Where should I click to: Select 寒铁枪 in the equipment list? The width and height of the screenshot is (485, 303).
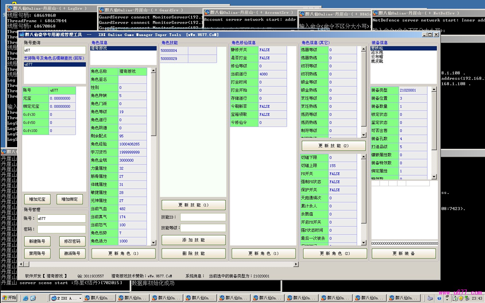(x=377, y=48)
